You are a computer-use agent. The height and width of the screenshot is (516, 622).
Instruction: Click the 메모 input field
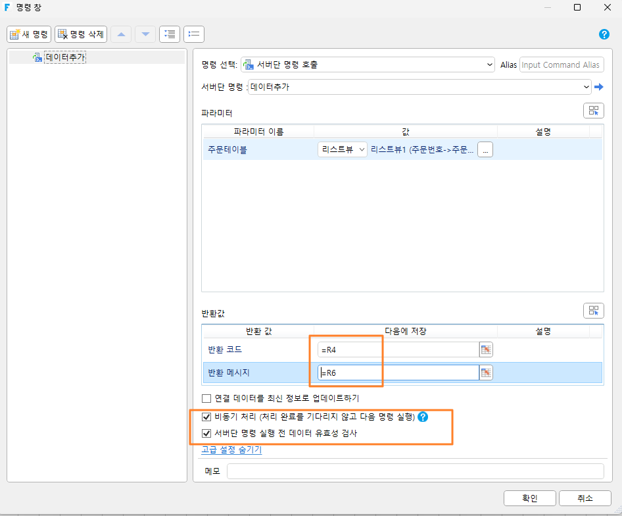click(416, 471)
